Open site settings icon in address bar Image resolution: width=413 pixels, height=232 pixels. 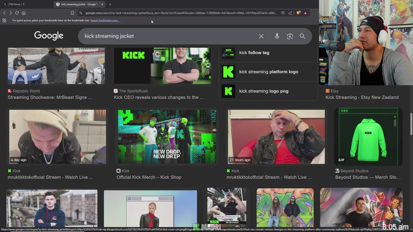tap(81, 13)
